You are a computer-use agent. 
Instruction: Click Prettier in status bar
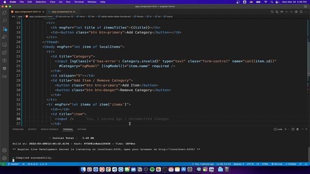click(x=291, y=164)
